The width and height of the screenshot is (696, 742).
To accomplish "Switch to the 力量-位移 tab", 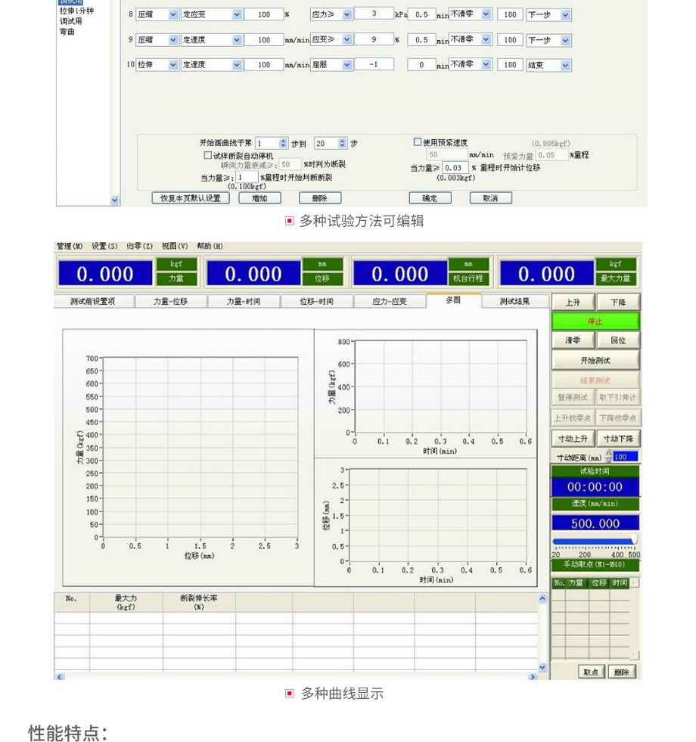I will (x=170, y=301).
